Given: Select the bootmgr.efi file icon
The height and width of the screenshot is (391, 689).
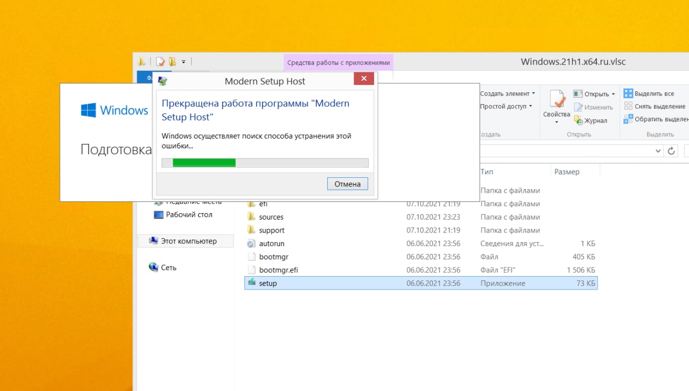Looking at the screenshot, I should point(251,270).
